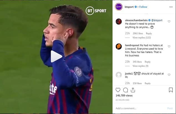Expand View replies (9)
176x114 pixels.
[140, 66]
